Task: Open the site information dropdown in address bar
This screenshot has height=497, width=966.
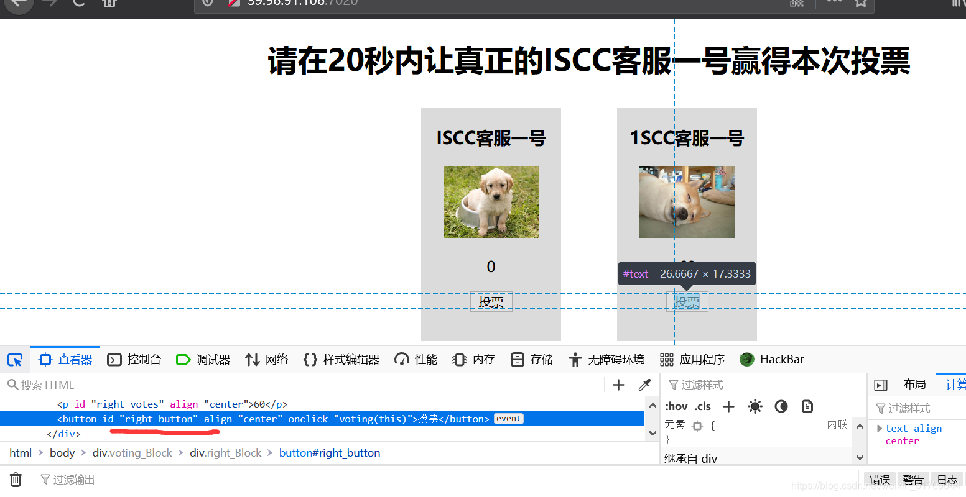Action: tap(207, 4)
